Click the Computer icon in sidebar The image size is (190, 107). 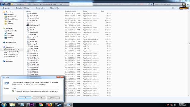coord(4,47)
